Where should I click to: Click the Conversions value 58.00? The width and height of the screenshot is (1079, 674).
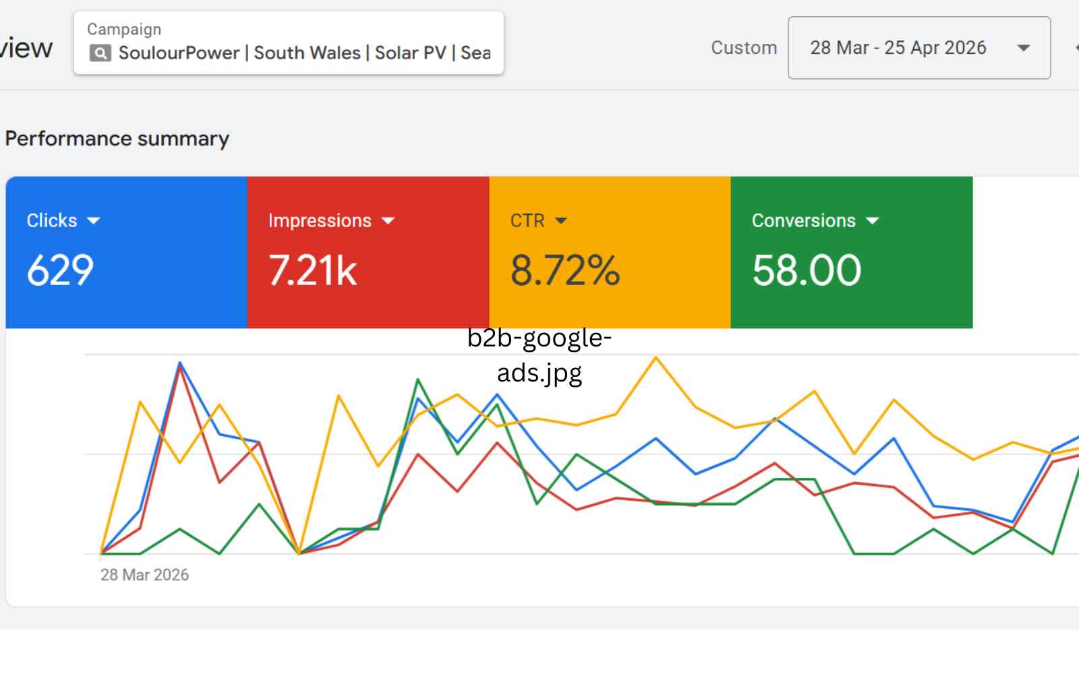(x=807, y=270)
